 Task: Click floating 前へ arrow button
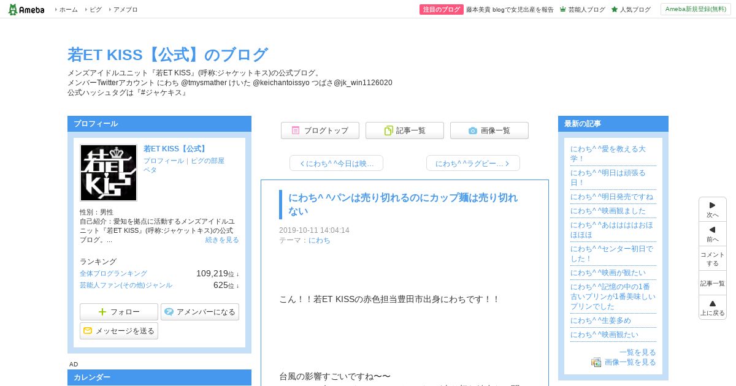tap(713, 234)
